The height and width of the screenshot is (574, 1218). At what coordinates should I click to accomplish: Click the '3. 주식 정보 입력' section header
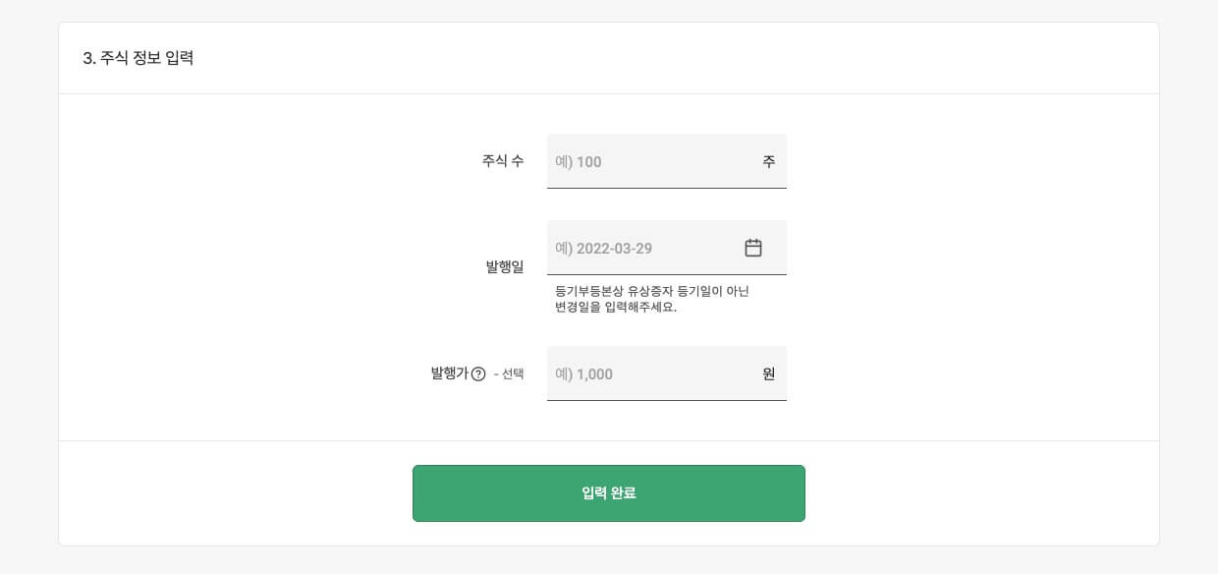pyautogui.click(x=138, y=58)
